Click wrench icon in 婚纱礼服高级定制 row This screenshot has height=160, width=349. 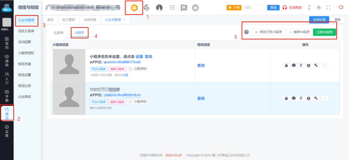316,98
